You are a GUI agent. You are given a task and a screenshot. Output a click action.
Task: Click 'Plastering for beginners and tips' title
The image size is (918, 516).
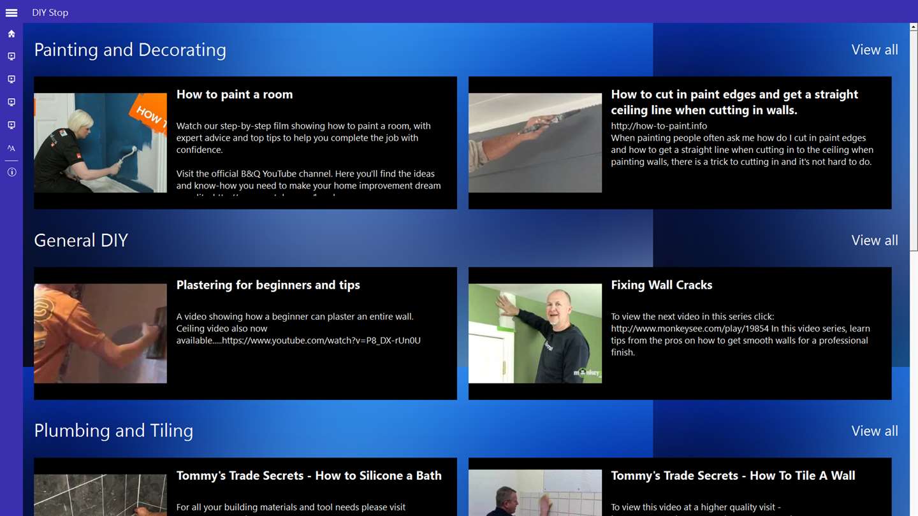click(268, 285)
